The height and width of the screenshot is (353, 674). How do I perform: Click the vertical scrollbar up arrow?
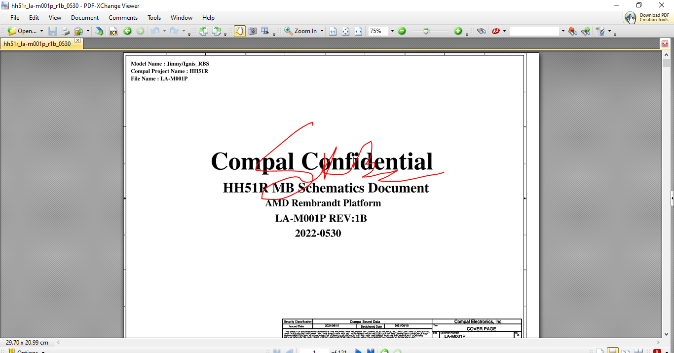point(666,55)
